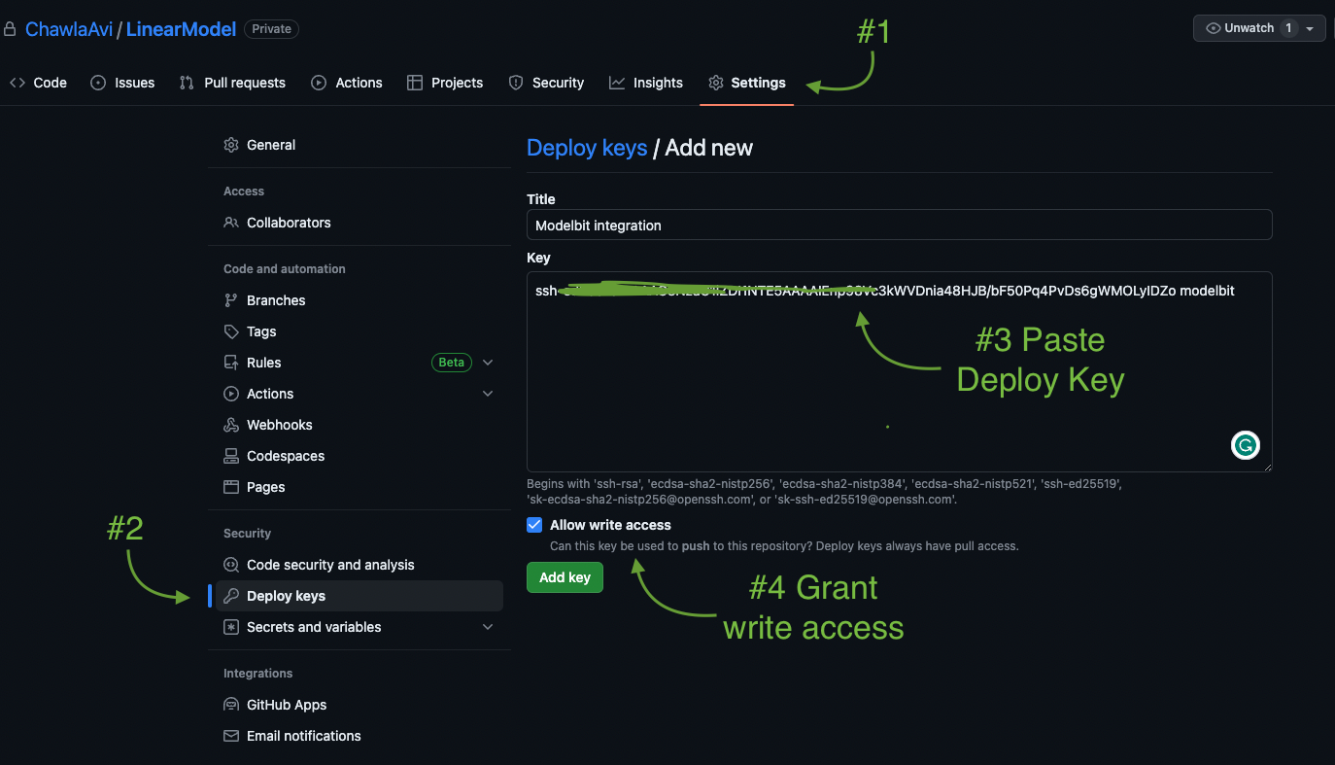
Task: Expand the Rules sidebar section
Action: (x=488, y=363)
